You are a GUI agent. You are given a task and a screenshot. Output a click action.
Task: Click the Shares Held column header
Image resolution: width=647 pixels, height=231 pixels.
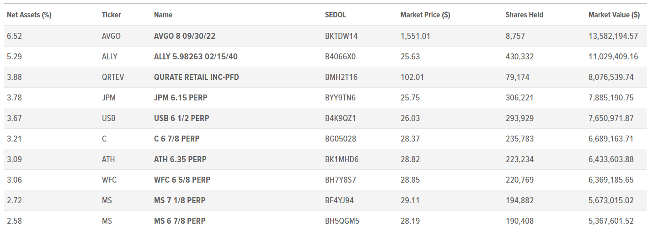524,15
